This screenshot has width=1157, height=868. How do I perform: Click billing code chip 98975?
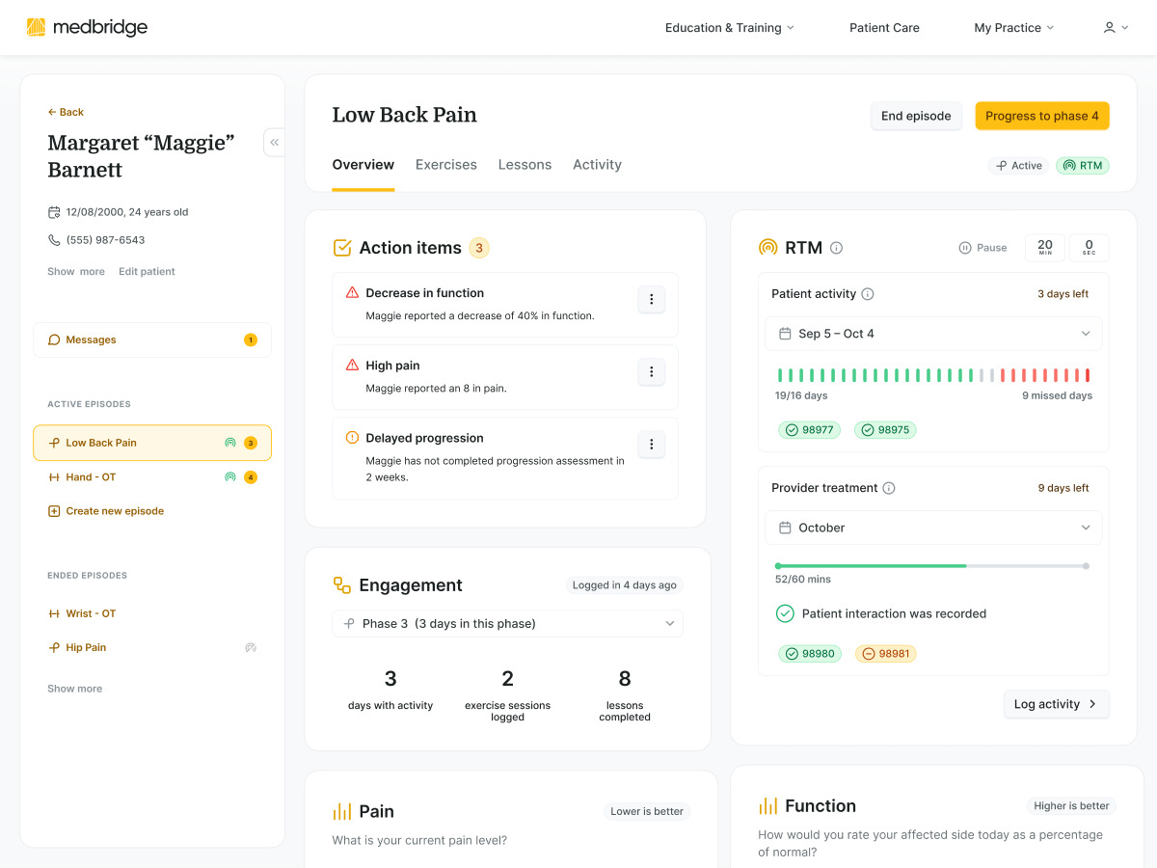click(x=885, y=430)
